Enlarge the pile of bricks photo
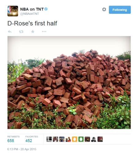 coord(69,83)
